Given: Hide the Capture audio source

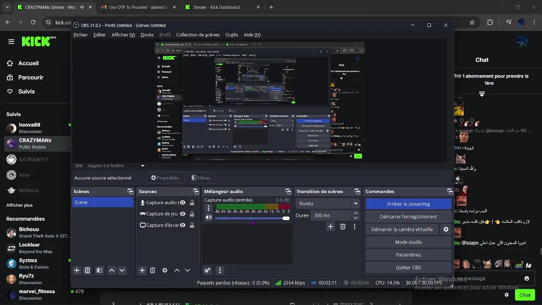Looking at the screenshot, I should coord(183,202).
